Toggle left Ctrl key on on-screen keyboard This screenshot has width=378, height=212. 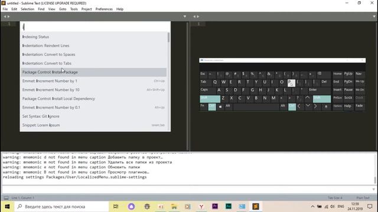tap(212, 107)
